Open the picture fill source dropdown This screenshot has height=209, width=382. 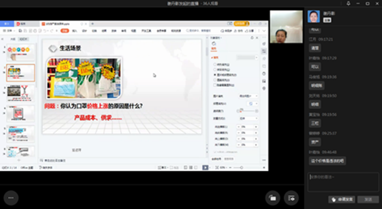(x=248, y=96)
